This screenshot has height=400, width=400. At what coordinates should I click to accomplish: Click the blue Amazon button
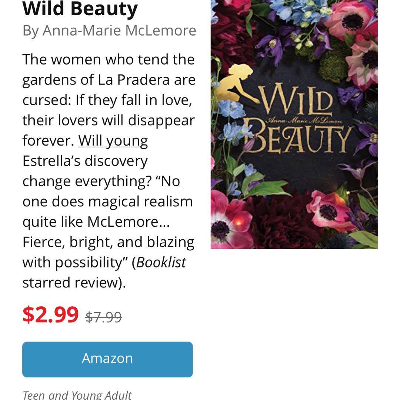tap(107, 359)
